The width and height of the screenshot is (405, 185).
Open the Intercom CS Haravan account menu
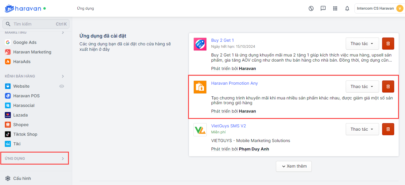tap(380, 8)
